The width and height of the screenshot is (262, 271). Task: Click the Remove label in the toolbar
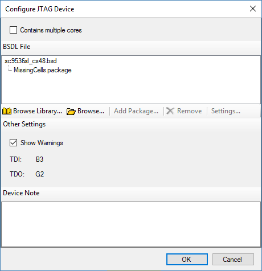(189, 111)
